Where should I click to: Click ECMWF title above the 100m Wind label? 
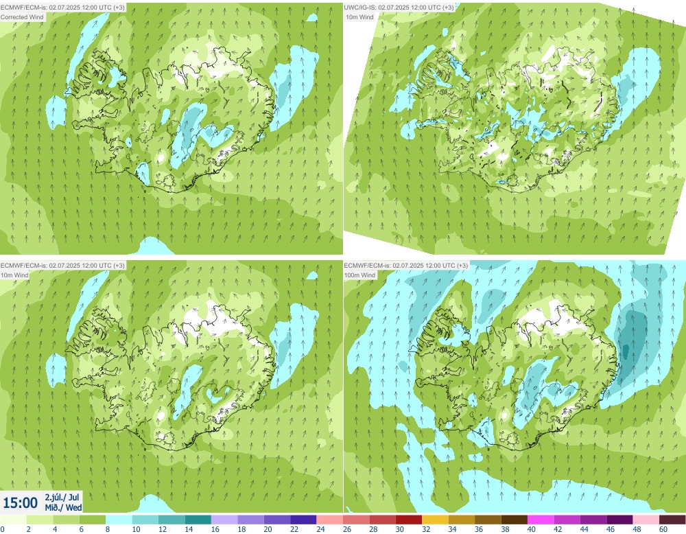coord(406,266)
